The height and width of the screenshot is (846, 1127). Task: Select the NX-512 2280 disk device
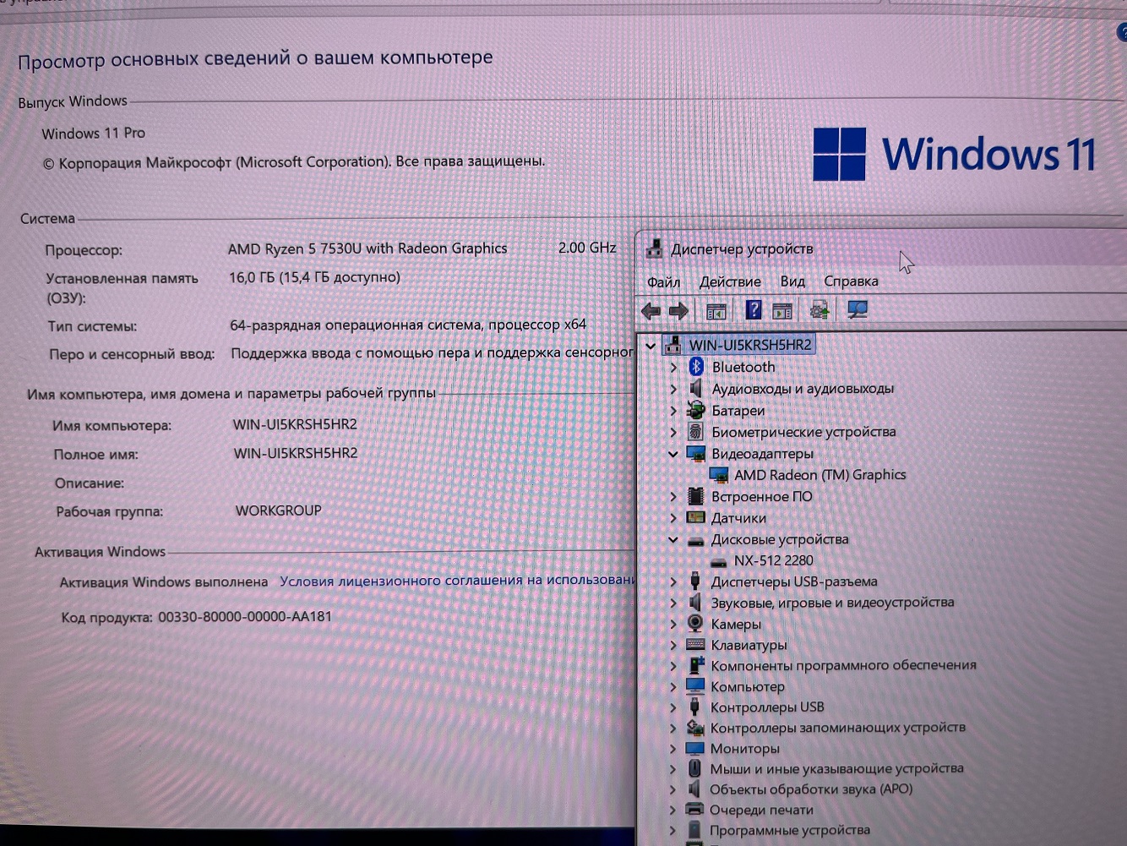[773, 560]
